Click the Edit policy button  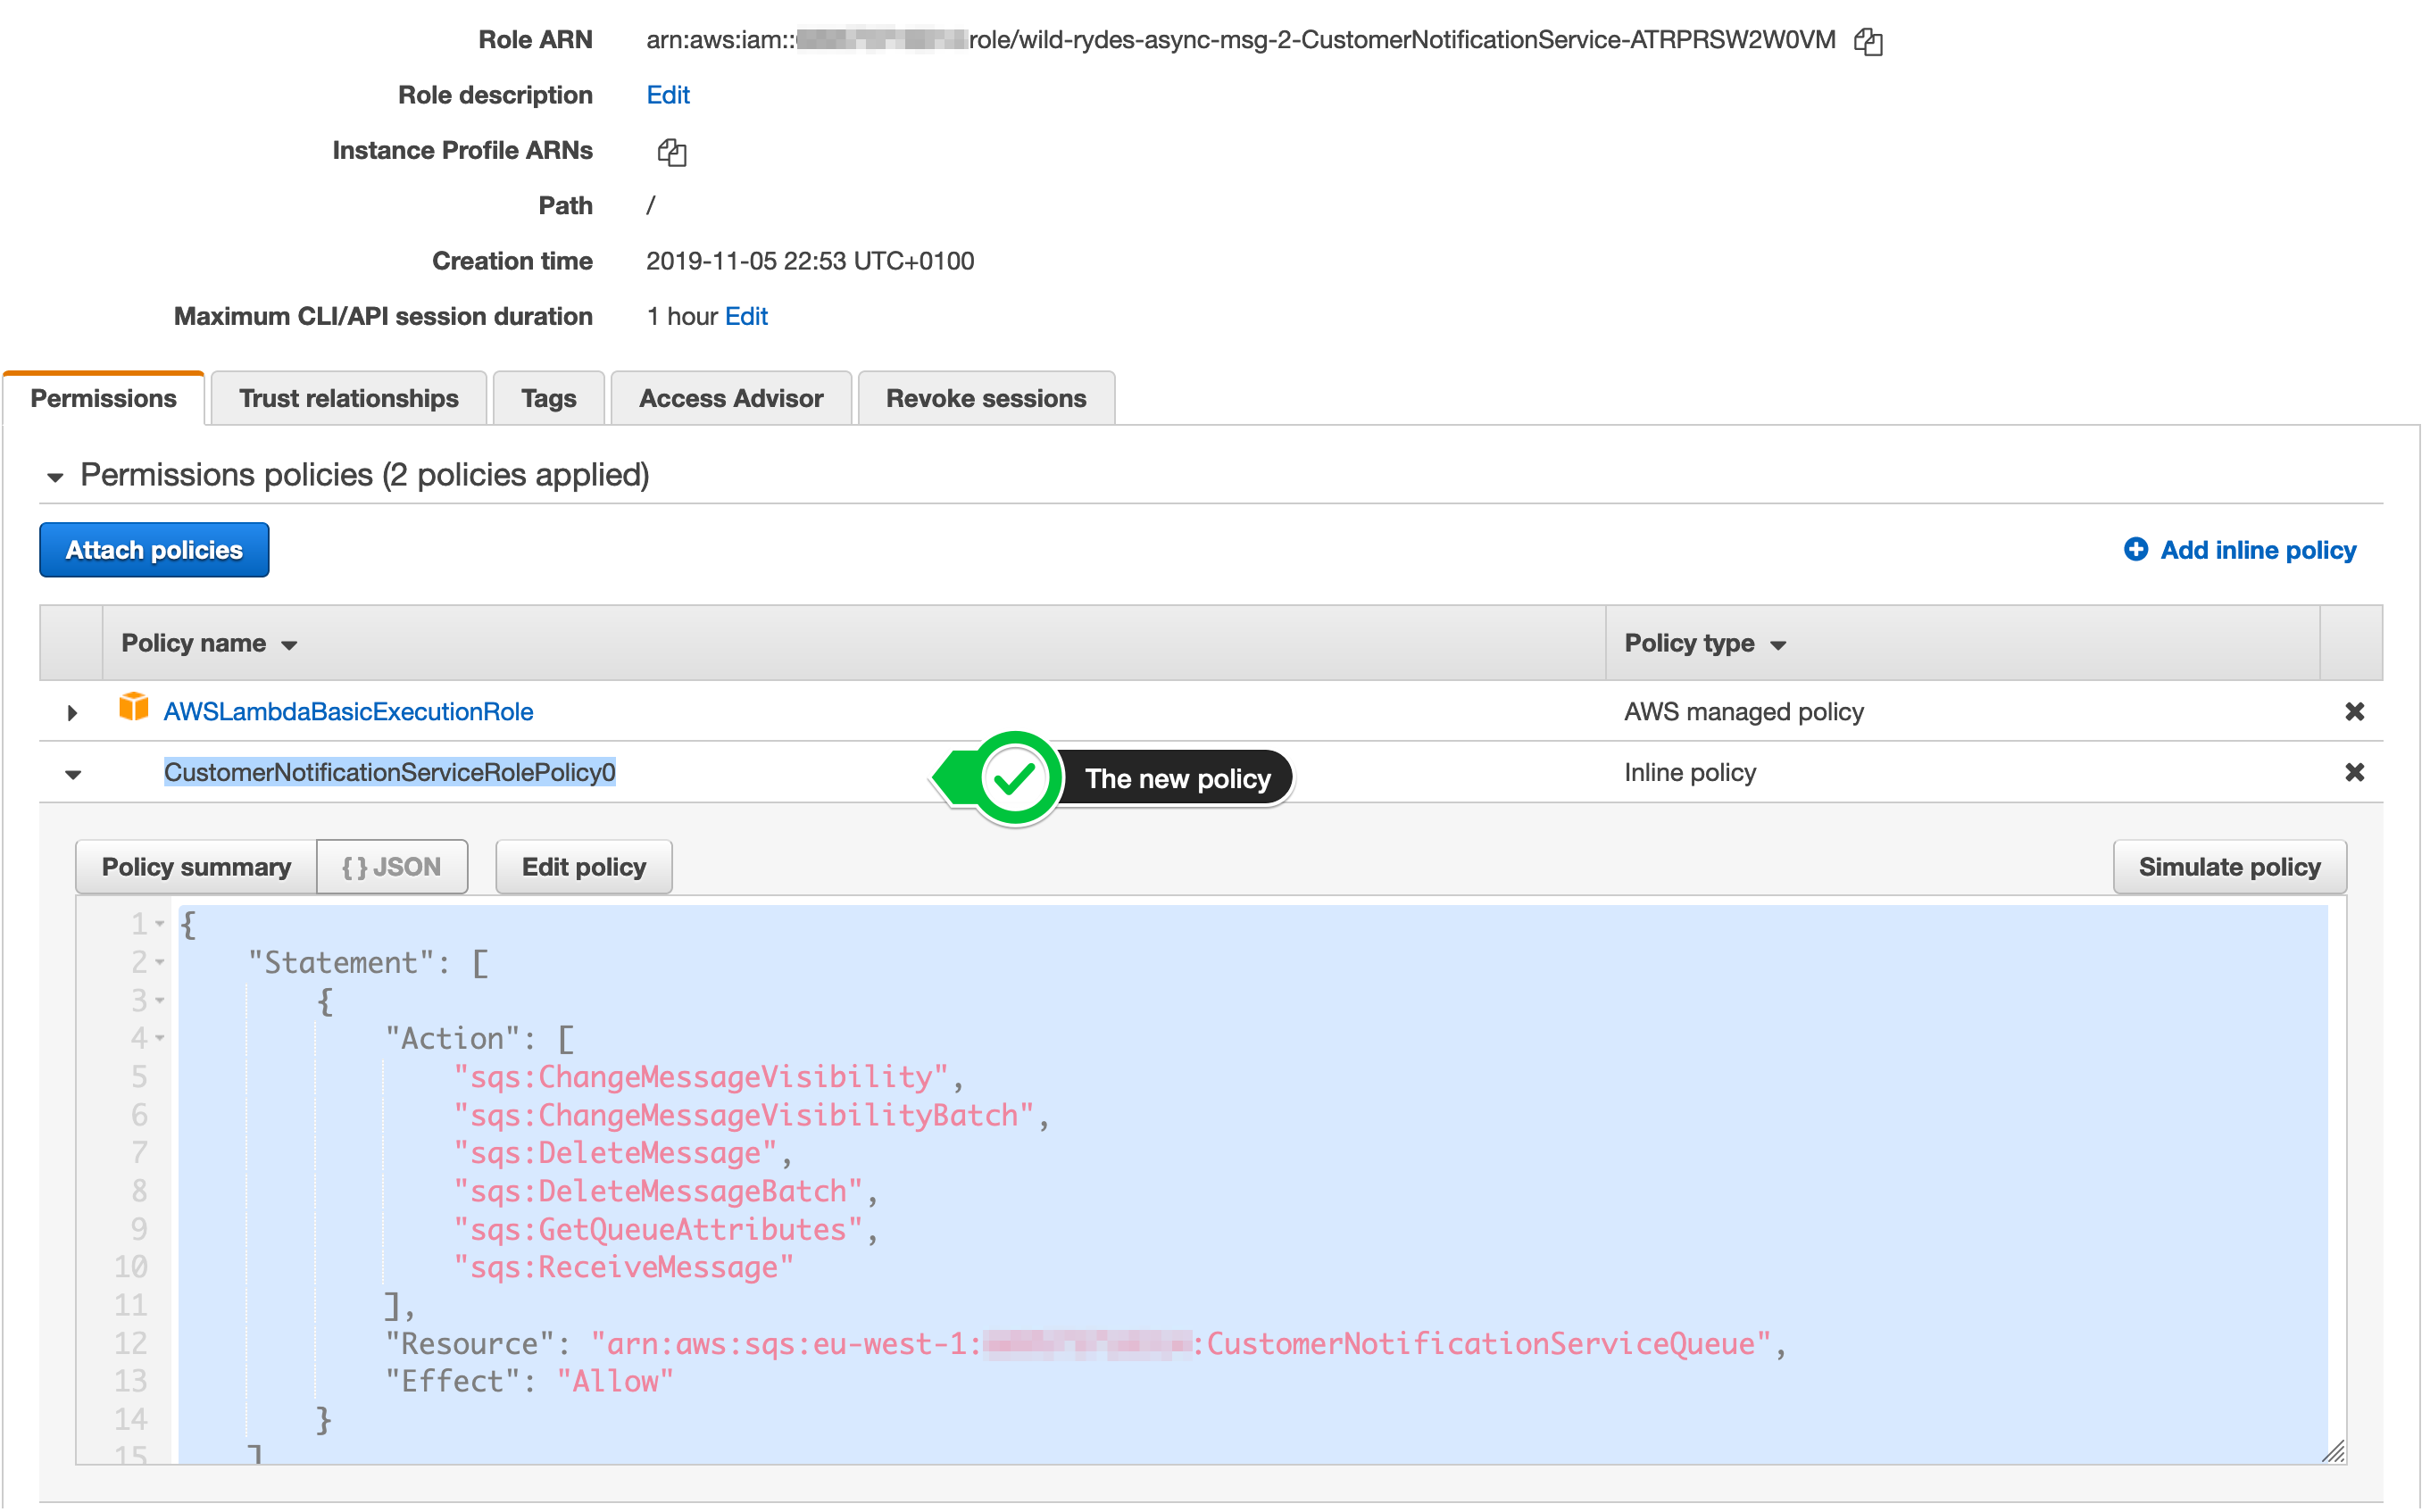[586, 868]
